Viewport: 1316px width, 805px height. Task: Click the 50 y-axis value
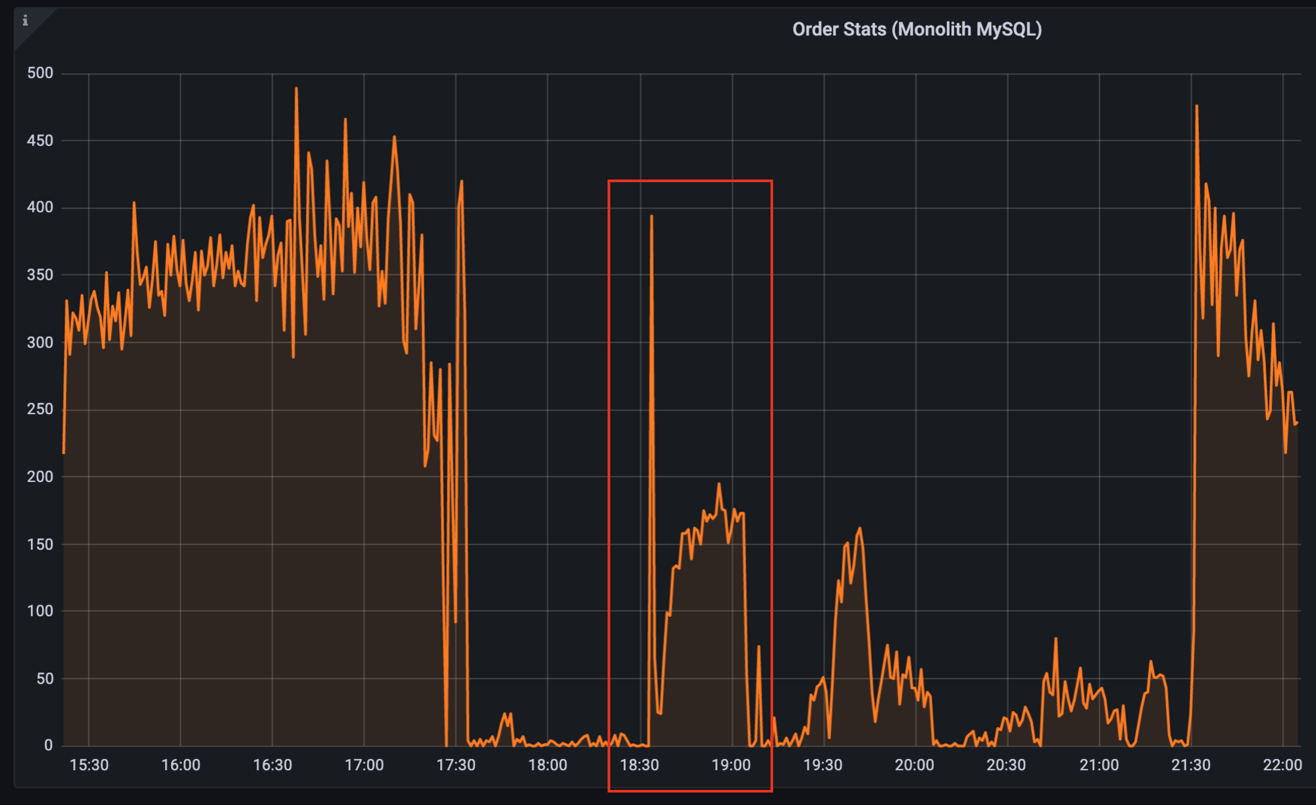pos(45,678)
